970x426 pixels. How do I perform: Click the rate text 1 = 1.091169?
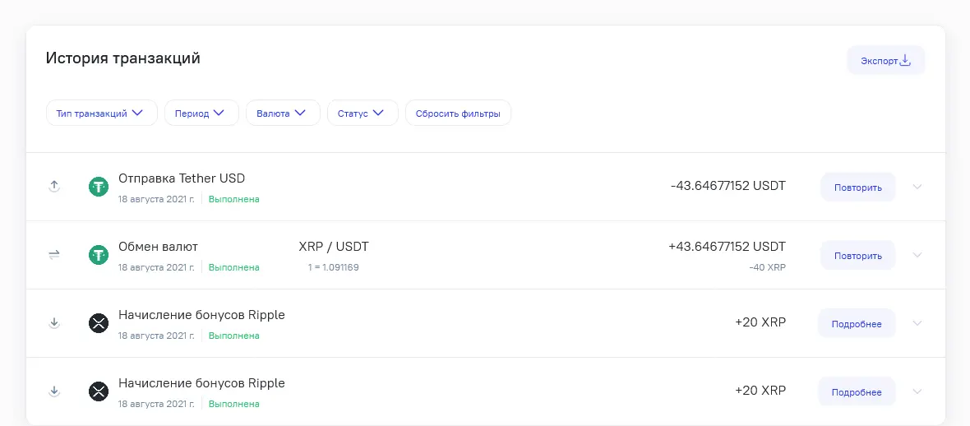[x=334, y=267]
